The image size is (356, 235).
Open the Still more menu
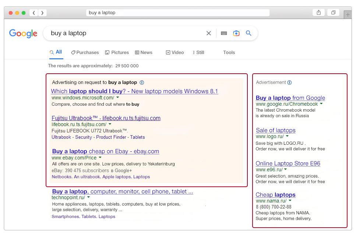(x=198, y=52)
